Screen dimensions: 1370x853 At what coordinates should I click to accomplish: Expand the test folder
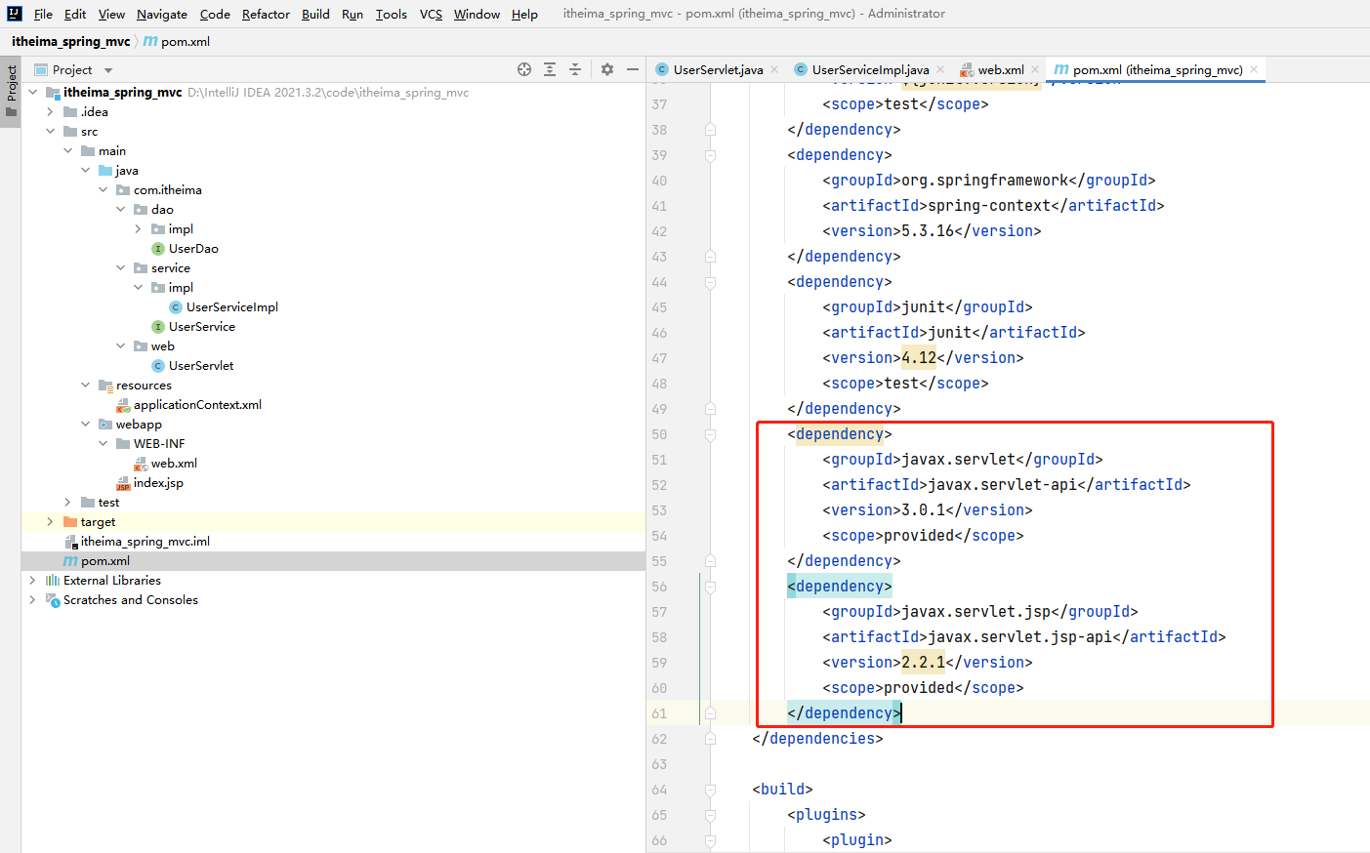click(68, 503)
